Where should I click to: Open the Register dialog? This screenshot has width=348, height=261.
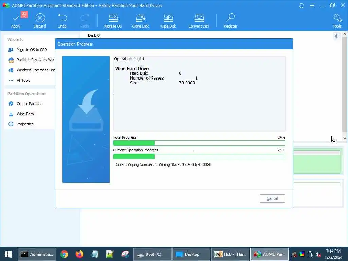pos(230,20)
